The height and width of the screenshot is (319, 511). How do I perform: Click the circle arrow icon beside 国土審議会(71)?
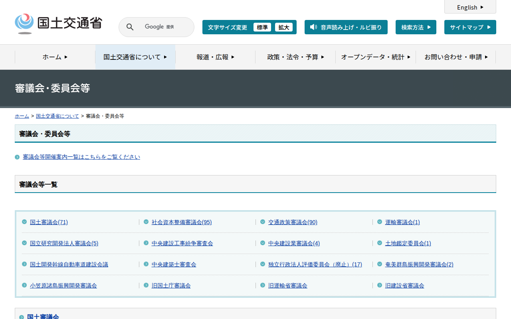24,222
